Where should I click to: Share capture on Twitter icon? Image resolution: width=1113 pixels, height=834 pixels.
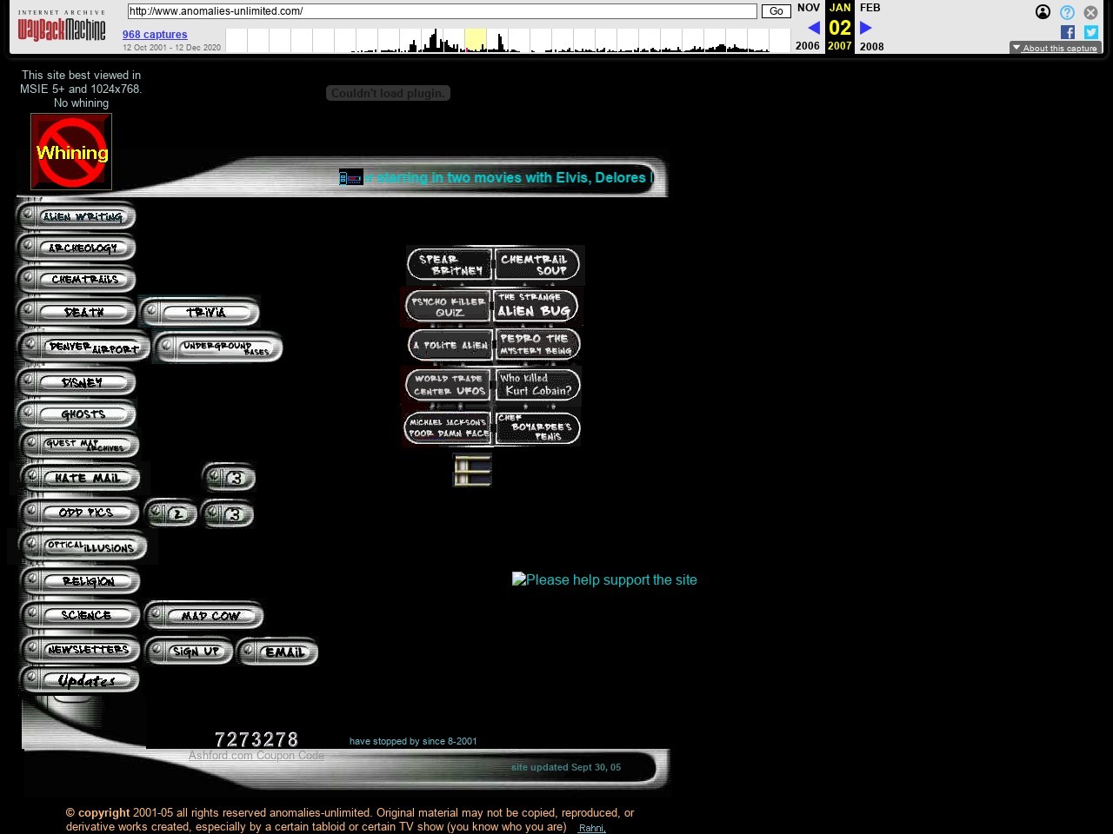[1090, 32]
